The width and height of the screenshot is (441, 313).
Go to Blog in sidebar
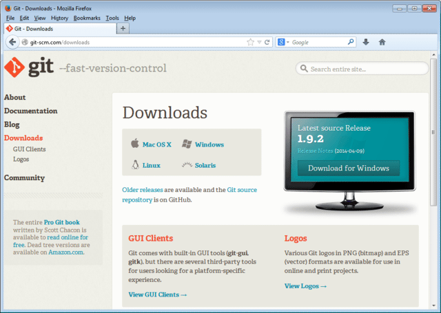click(12, 125)
